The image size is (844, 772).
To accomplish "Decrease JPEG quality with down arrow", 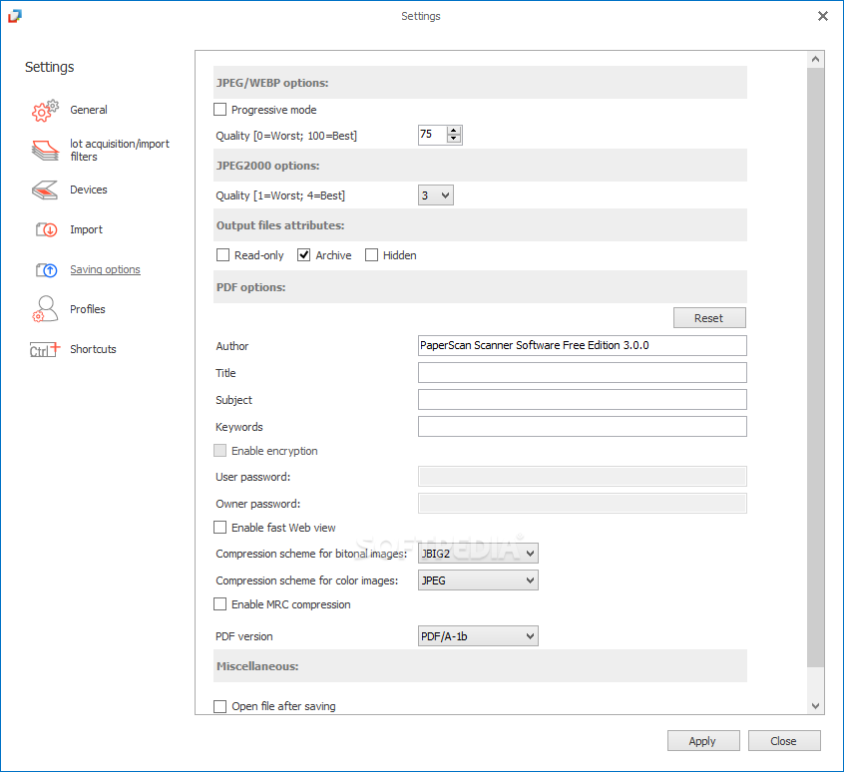I will pyautogui.click(x=454, y=139).
